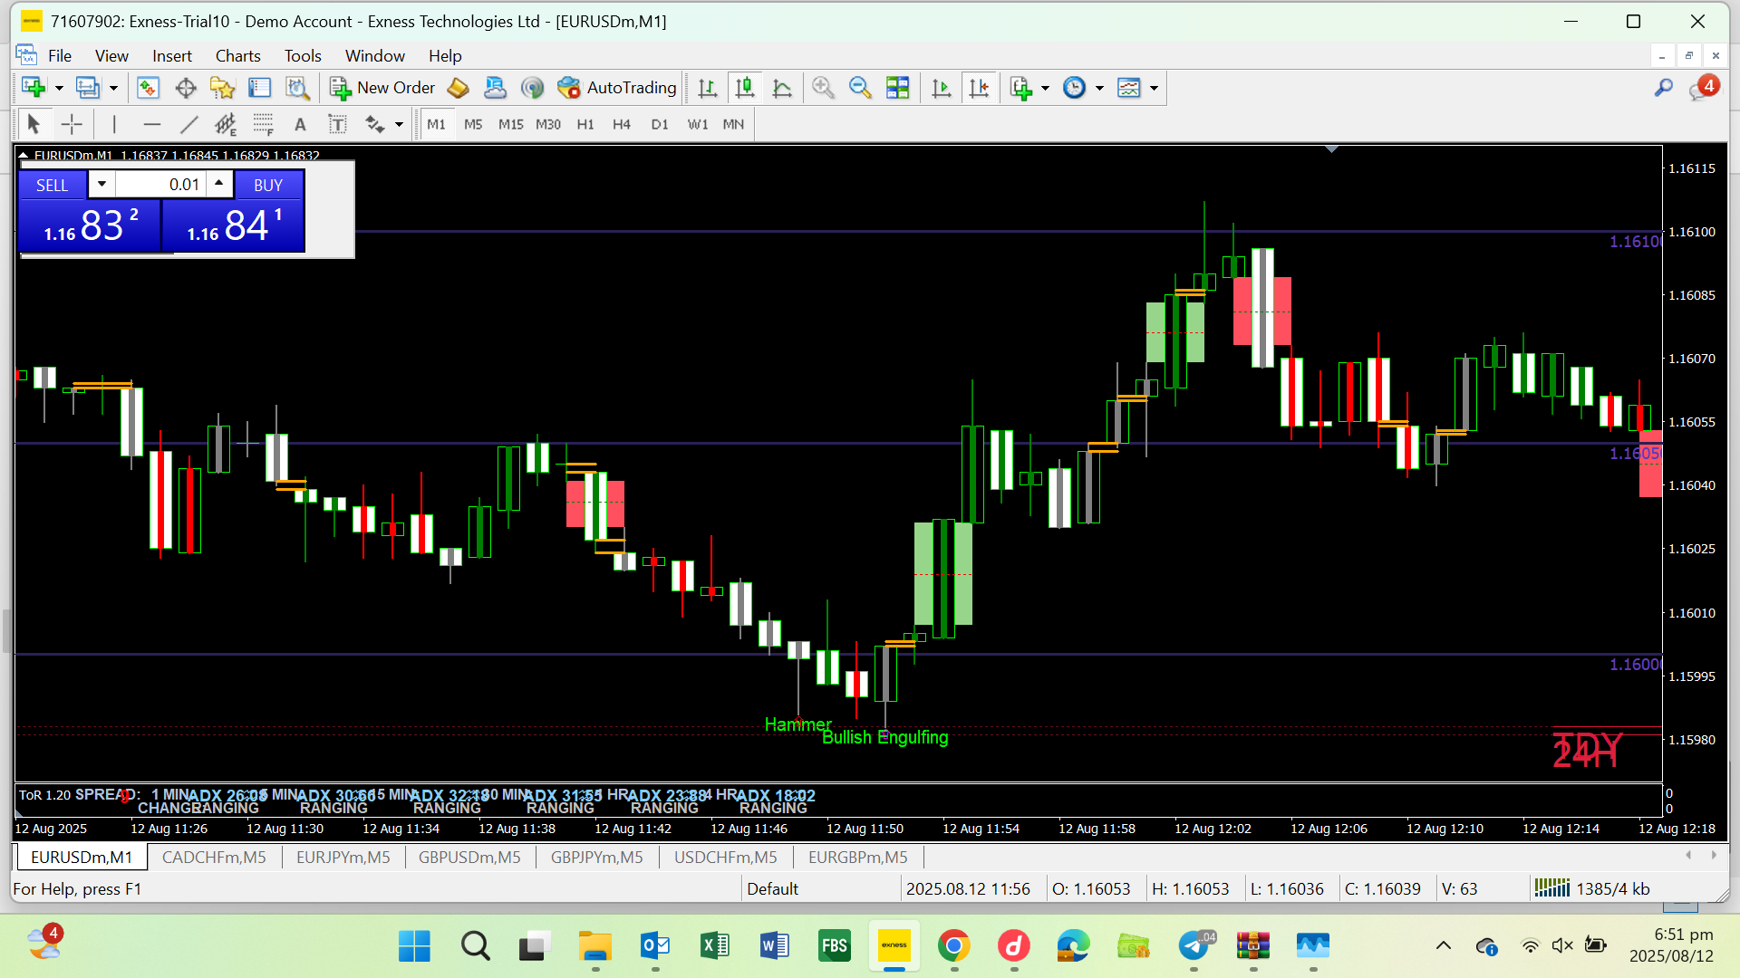The image size is (1740, 978).
Task: Select the vertical line tool
Action: 114,124
